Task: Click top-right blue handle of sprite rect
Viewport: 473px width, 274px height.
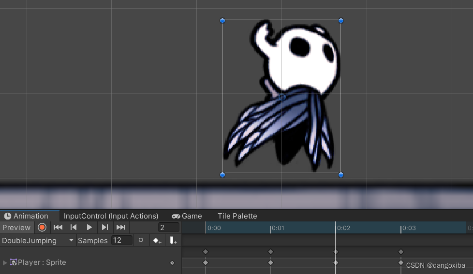Action: [x=341, y=20]
